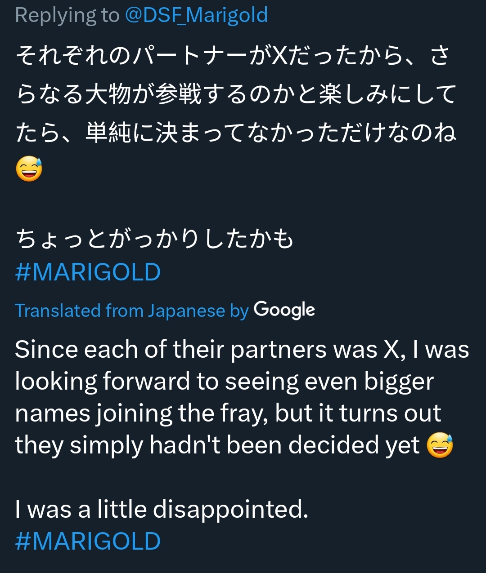Tap the sentence 'I was a little disappointed.'
The width and height of the screenshot is (486, 573).
pyautogui.click(x=162, y=509)
